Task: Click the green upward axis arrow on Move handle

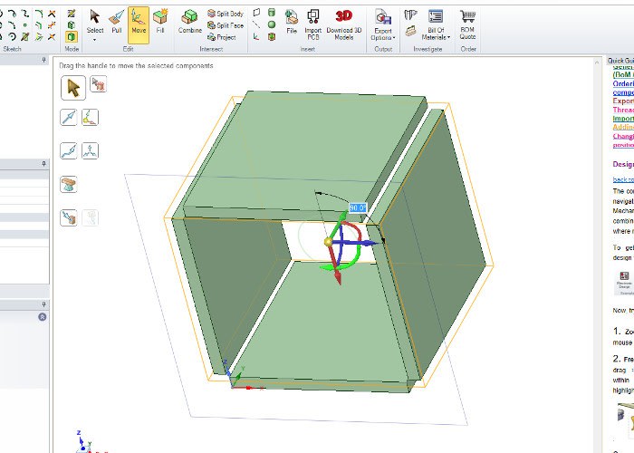Action: [341, 219]
